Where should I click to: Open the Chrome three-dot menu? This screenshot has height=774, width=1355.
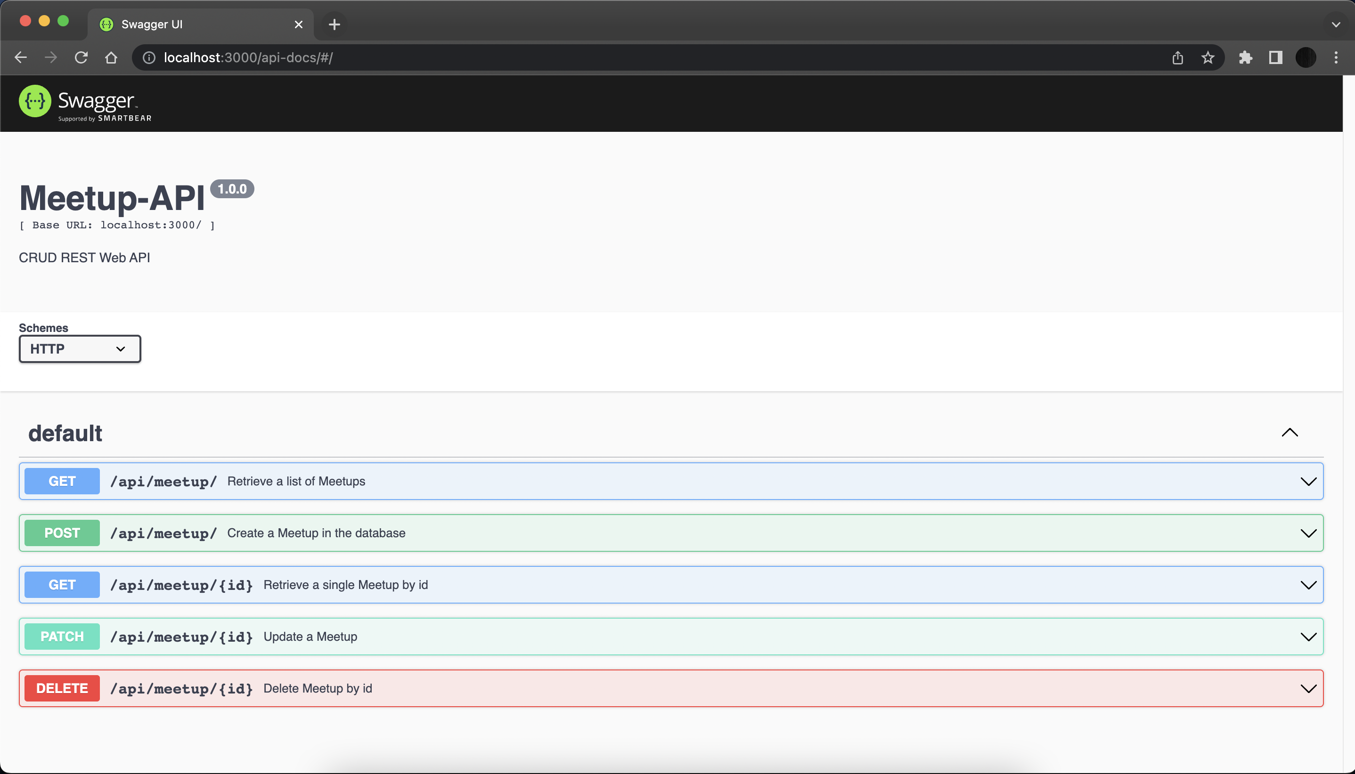point(1336,57)
